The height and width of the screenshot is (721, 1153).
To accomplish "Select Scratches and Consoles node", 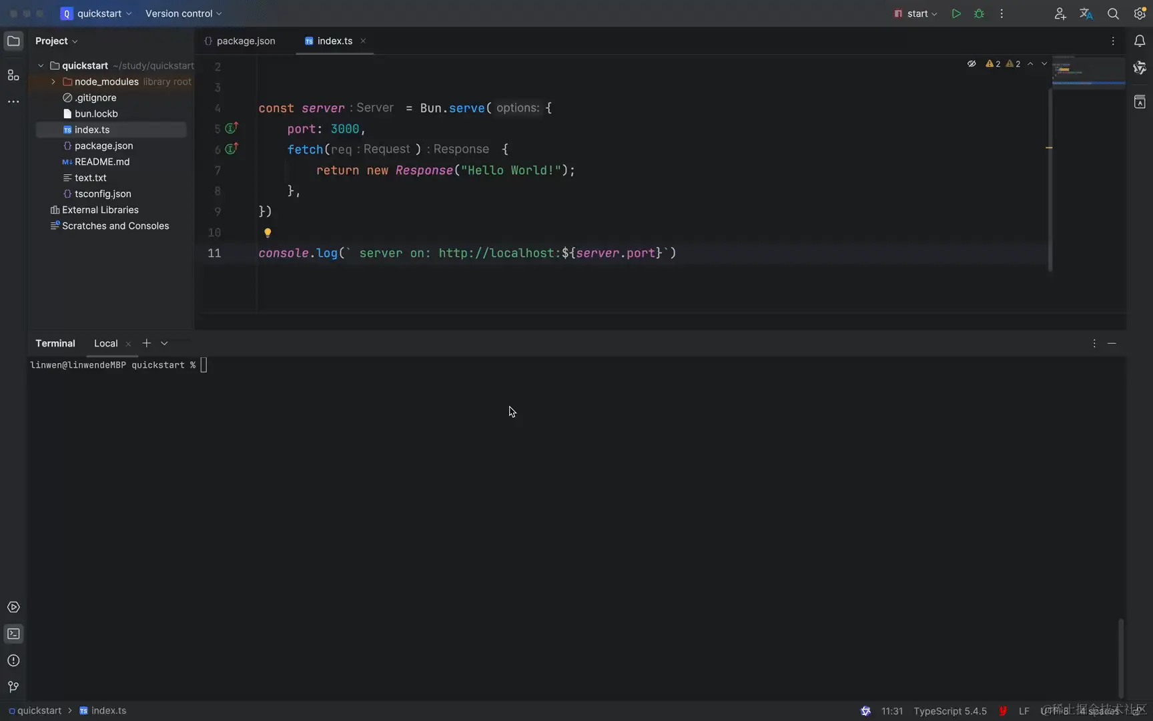I will click(111, 226).
